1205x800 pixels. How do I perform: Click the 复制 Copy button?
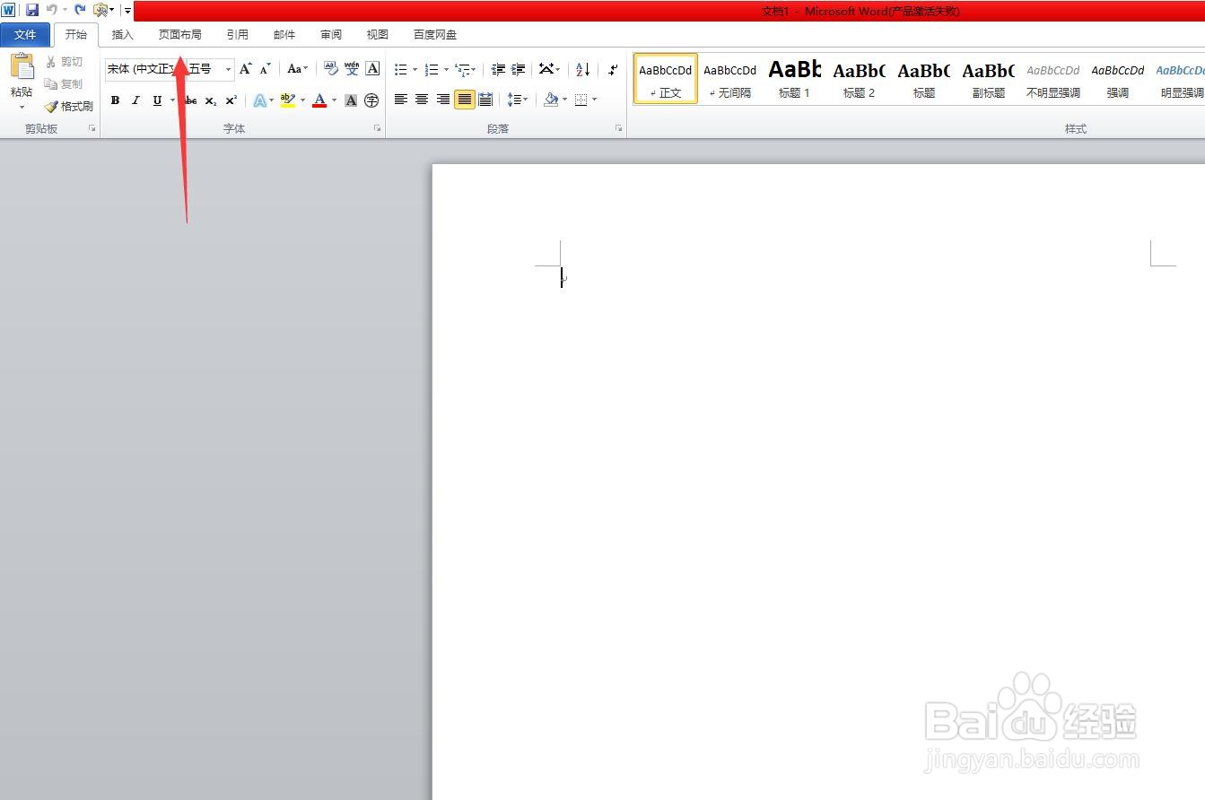pos(64,83)
